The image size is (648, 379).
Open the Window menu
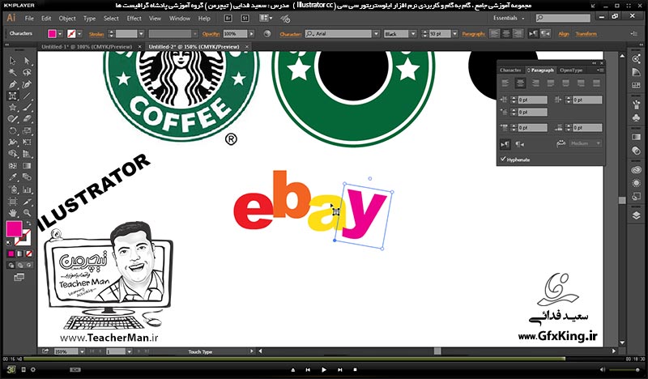pyautogui.click(x=180, y=18)
